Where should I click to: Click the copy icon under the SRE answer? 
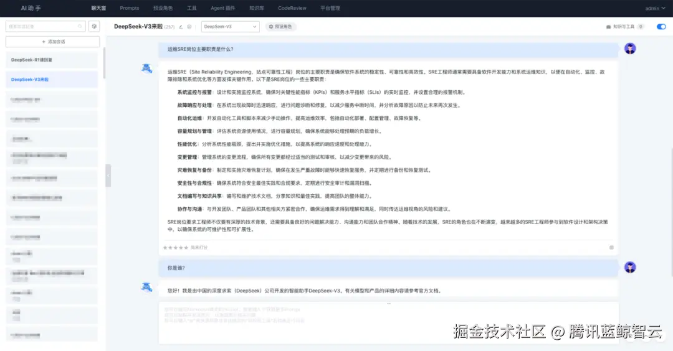(611, 247)
